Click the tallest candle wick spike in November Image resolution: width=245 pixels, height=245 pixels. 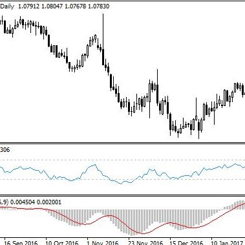103,31
